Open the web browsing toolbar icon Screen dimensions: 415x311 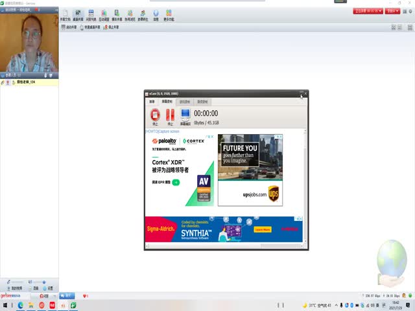(x=130, y=16)
